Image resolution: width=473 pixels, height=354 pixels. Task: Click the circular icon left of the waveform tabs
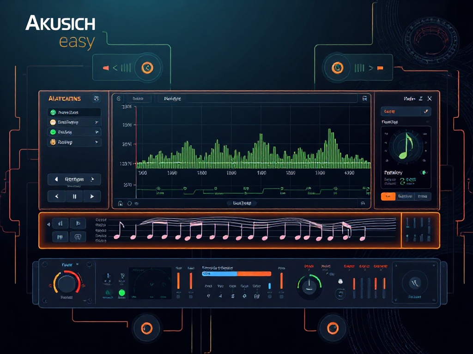tap(119, 99)
